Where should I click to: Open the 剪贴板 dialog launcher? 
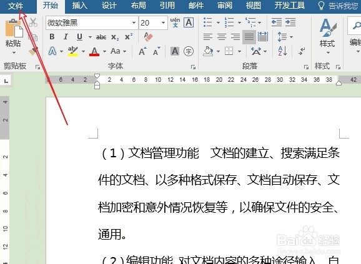[37, 67]
